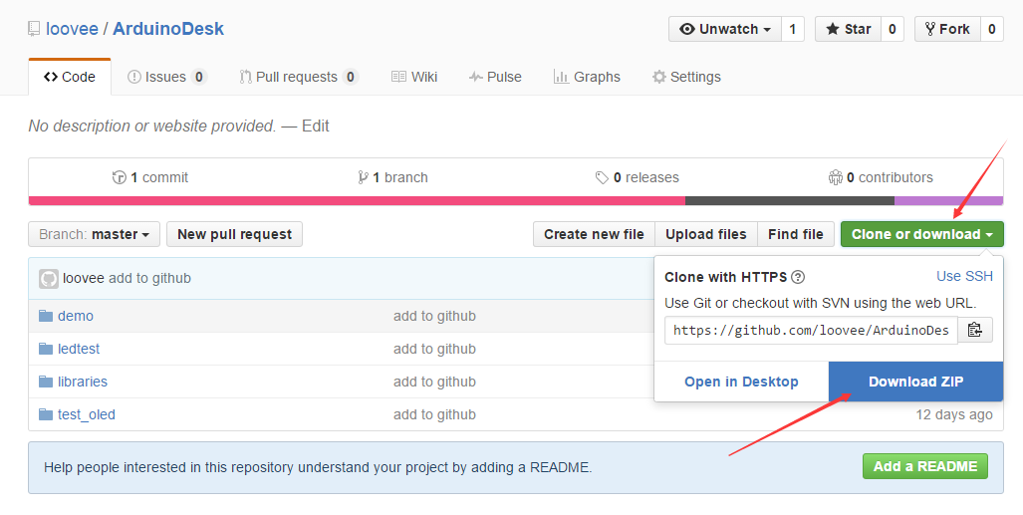Open the Code tab
Viewport: 1023px width, 515px height.
70,77
